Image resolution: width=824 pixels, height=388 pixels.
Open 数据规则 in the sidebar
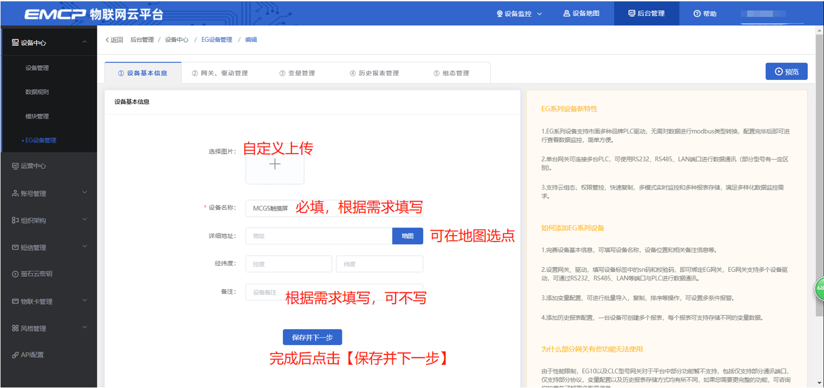(x=37, y=92)
